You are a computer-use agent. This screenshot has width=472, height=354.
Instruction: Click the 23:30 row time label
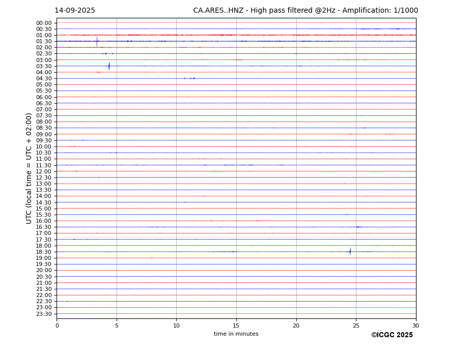[x=44, y=314]
